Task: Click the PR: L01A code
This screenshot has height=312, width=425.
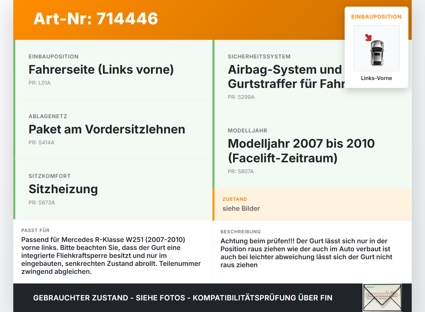Action: [40, 83]
